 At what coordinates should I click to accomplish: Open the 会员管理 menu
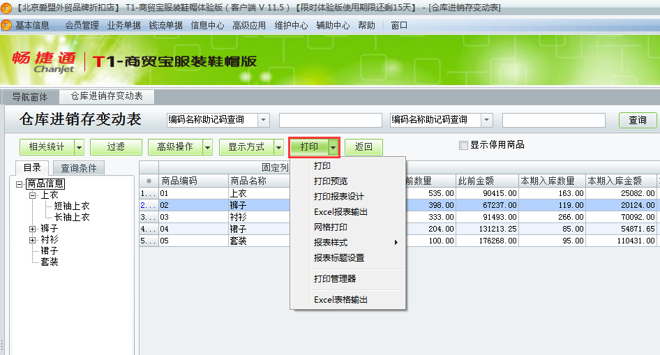pos(82,26)
